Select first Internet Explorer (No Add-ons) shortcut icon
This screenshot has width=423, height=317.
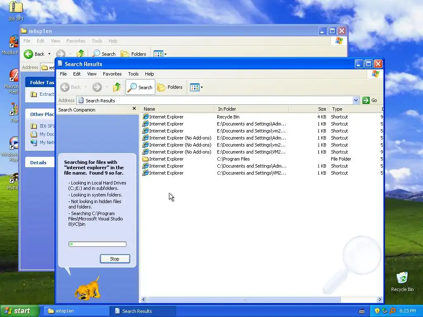click(x=145, y=138)
